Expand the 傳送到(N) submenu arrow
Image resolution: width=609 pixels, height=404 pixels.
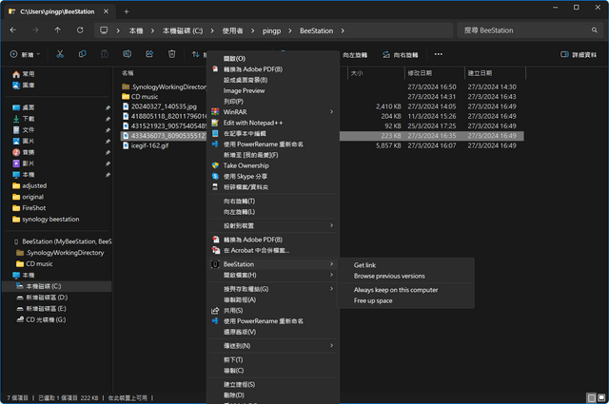click(332, 345)
